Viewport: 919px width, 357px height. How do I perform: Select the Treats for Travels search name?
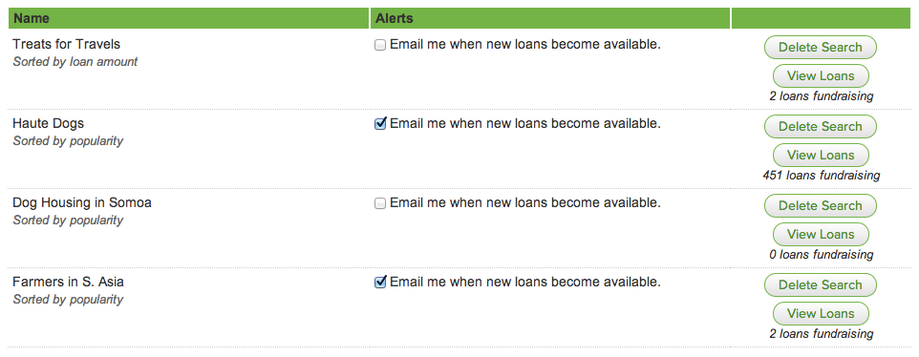coord(66,44)
